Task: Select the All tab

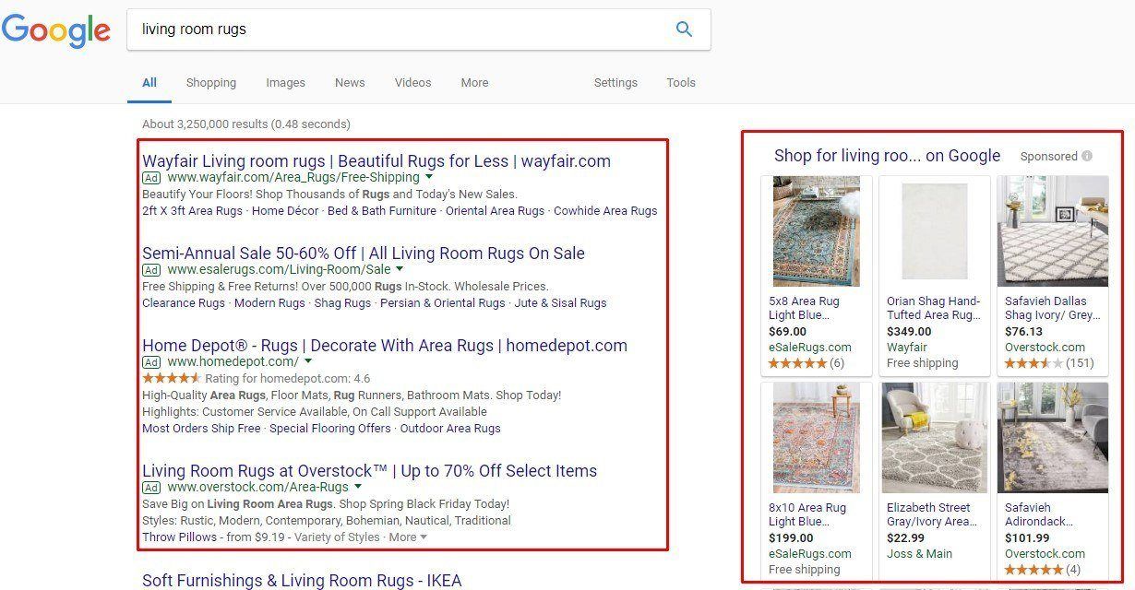Action: (149, 82)
